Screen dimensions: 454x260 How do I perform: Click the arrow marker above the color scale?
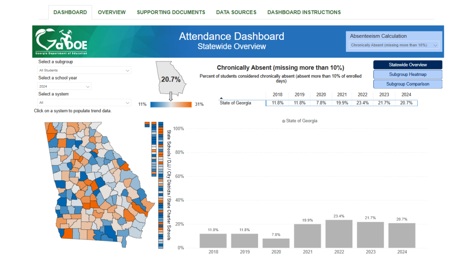click(x=171, y=98)
